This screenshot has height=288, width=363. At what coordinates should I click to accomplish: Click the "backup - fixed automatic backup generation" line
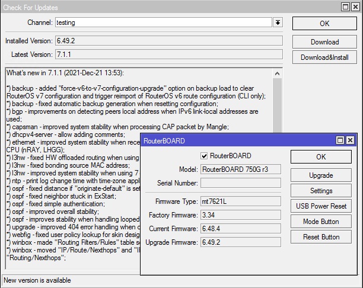pyautogui.click(x=112, y=104)
